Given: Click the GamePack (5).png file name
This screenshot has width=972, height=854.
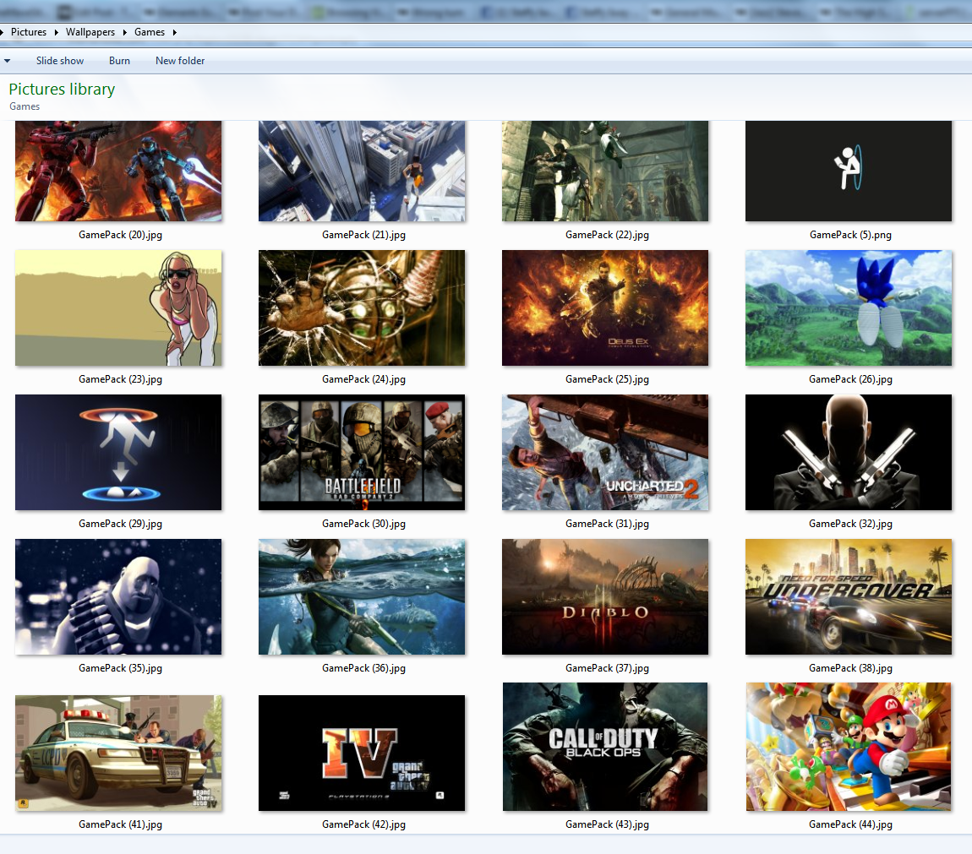Looking at the screenshot, I should point(850,235).
